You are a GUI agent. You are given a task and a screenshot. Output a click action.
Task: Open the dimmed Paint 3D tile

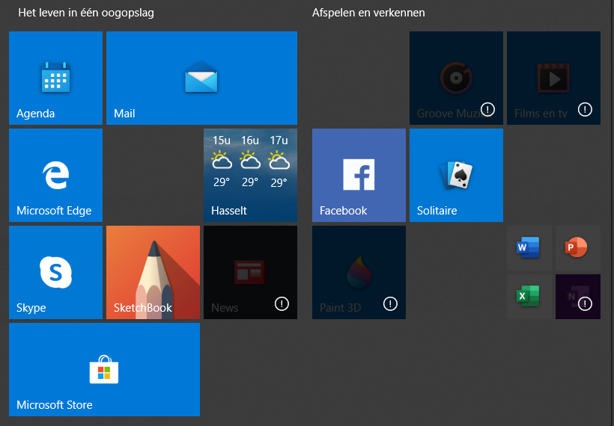[x=359, y=272]
